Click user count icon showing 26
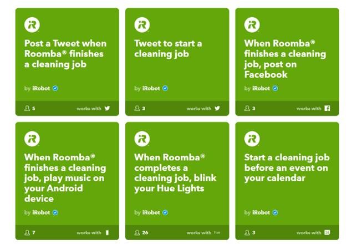The image size is (352, 244). tap(137, 232)
